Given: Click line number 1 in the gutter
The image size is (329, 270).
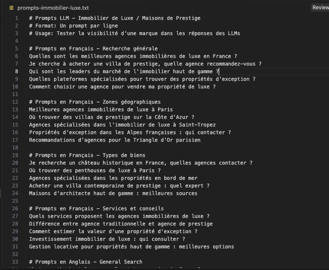Looking at the screenshot, I should click(17, 18).
